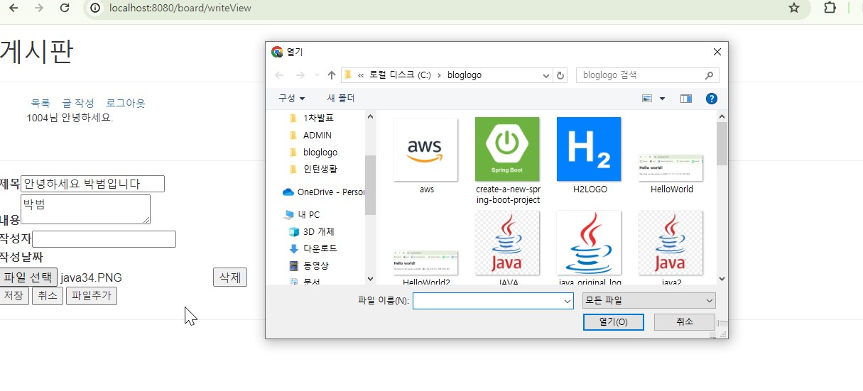Select 내 PC in navigation pane

pyautogui.click(x=302, y=214)
